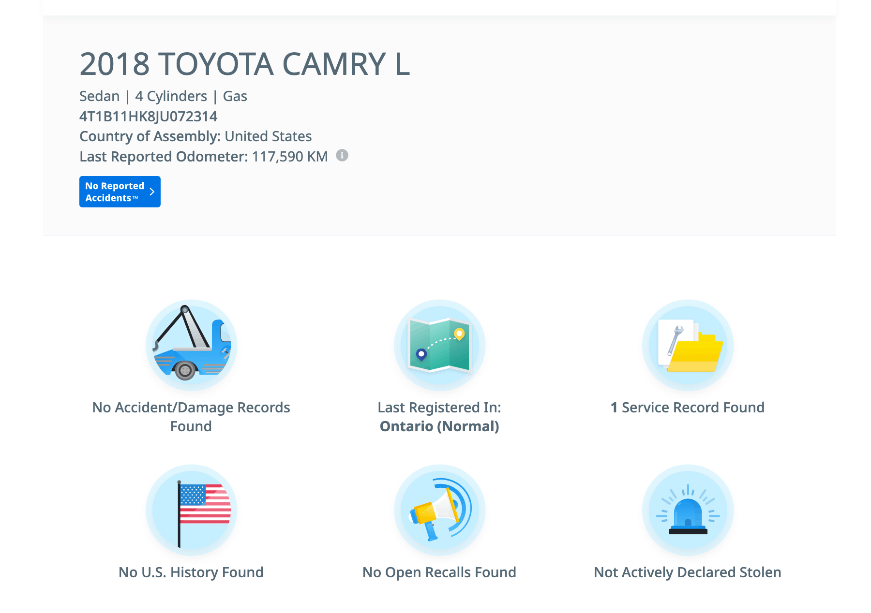The image size is (871, 613).
Task: Open "1 Service Record Found" link
Action: pos(688,408)
